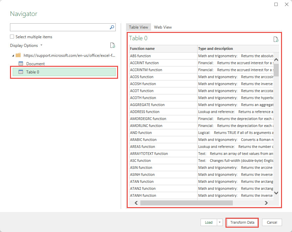Select the Document item in the tree

(35, 63)
